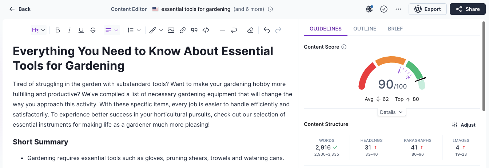Add a blockquote with the quote icon
The image size is (489, 168).
(x=194, y=30)
